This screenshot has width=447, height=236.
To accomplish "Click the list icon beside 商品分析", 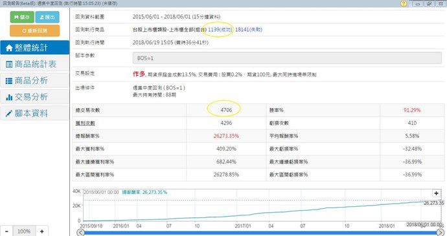I will pos(9,81).
